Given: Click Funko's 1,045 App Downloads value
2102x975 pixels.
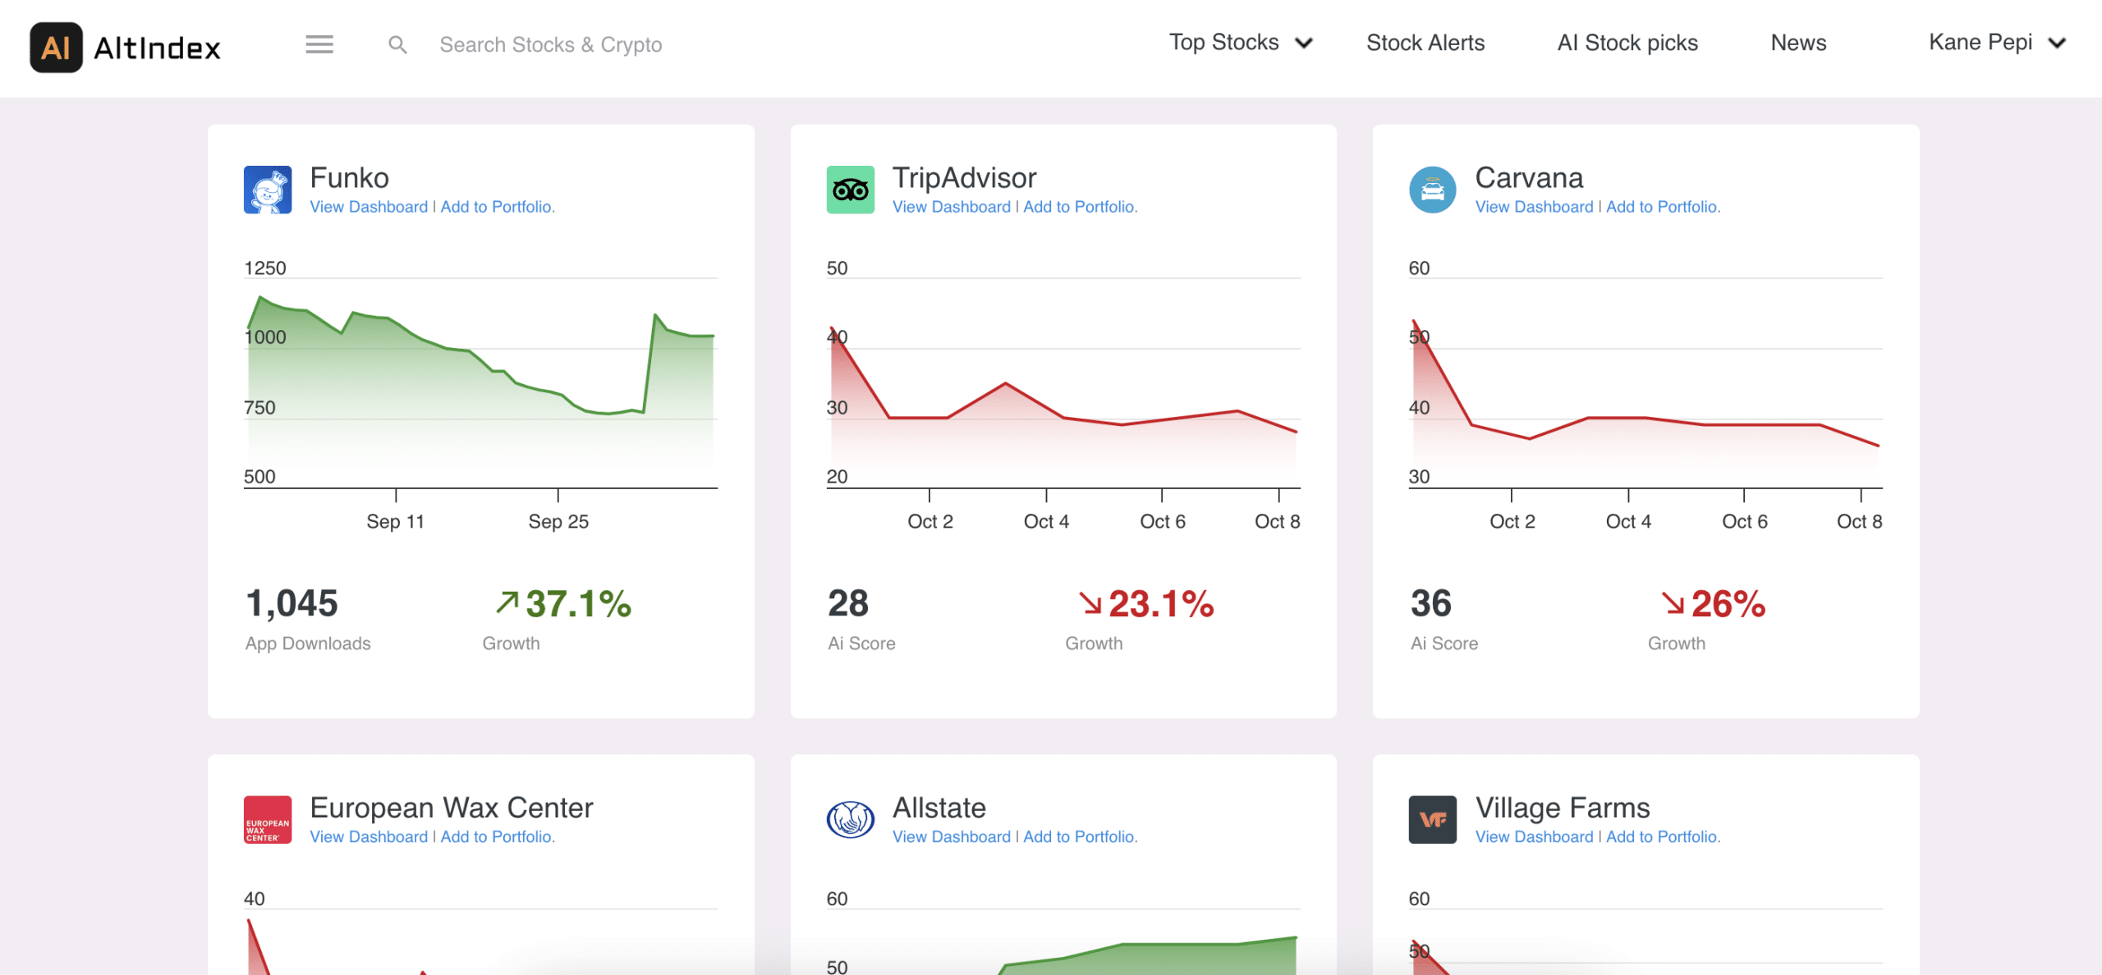Looking at the screenshot, I should pos(291,603).
